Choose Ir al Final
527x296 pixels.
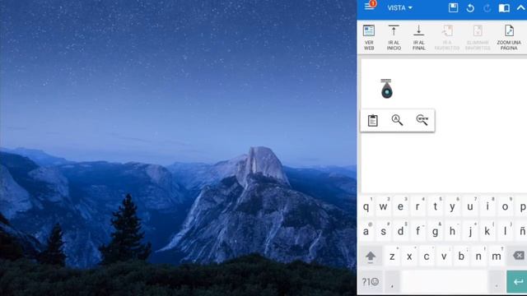pyautogui.click(x=419, y=37)
